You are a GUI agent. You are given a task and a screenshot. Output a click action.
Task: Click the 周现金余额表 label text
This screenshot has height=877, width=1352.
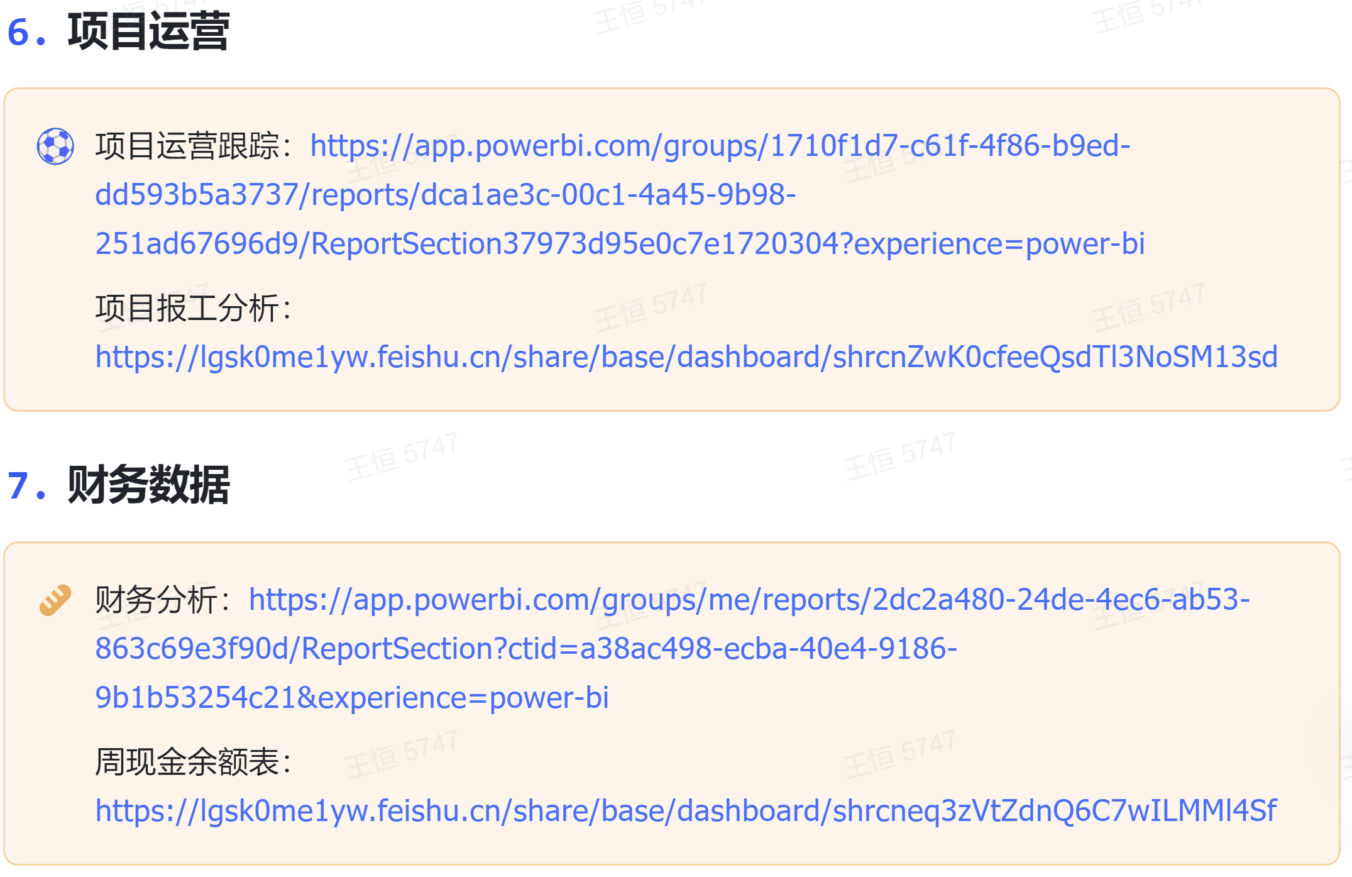click(187, 763)
